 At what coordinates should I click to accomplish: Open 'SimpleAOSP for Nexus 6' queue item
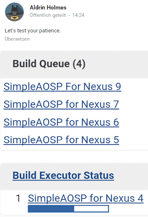(61, 122)
